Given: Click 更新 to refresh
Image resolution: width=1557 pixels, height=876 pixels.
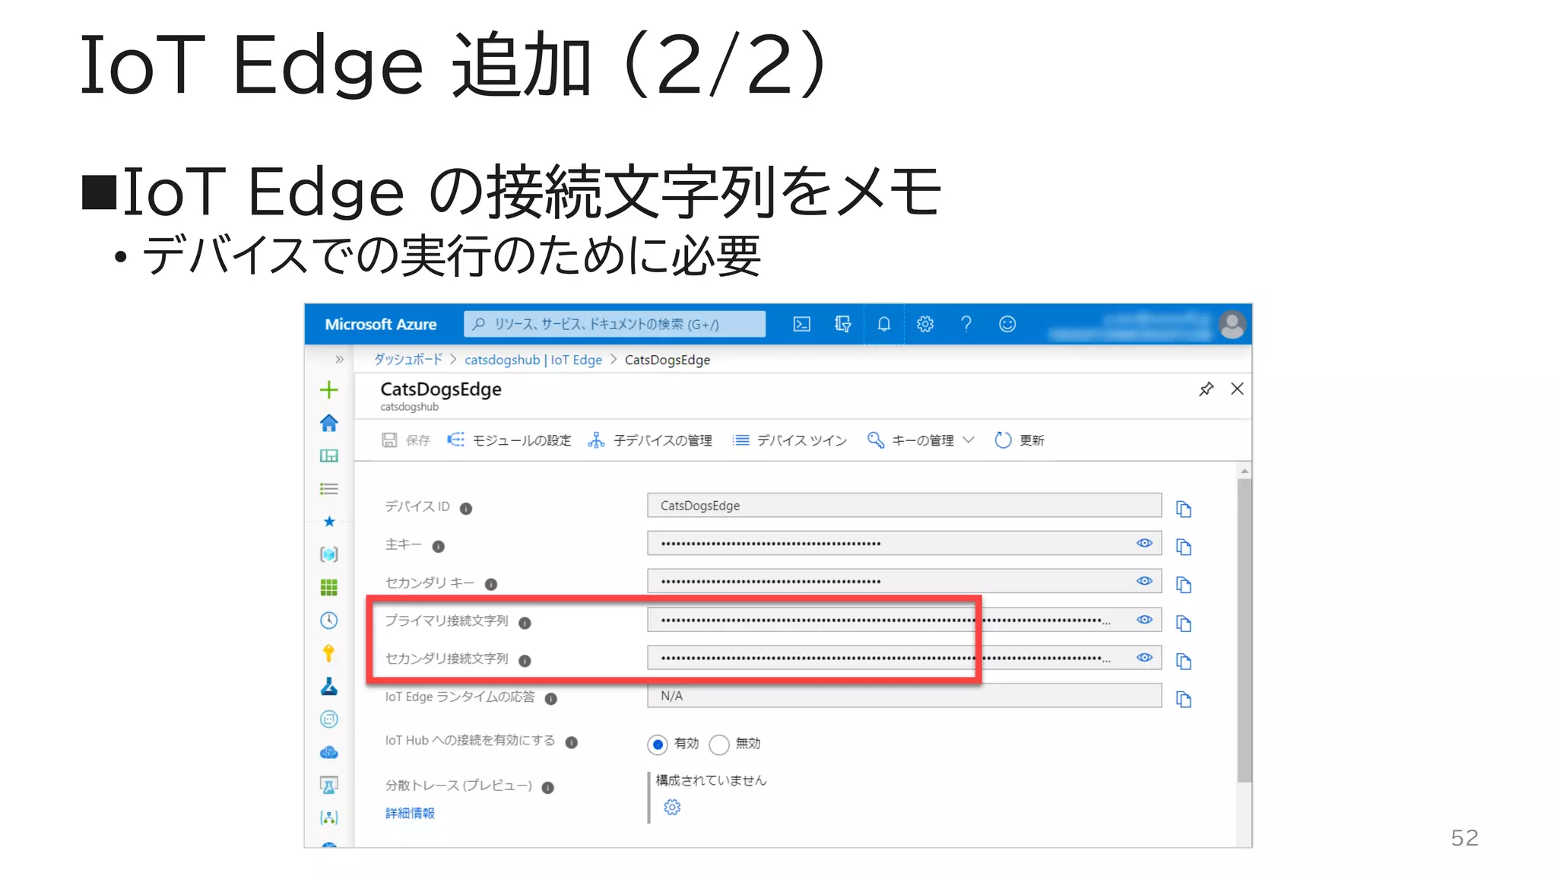Looking at the screenshot, I should click(1020, 440).
